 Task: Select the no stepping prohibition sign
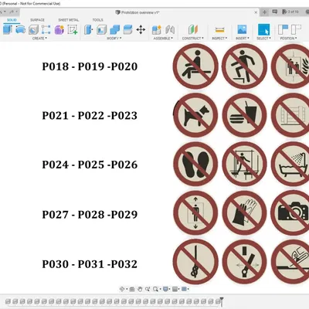244,66
